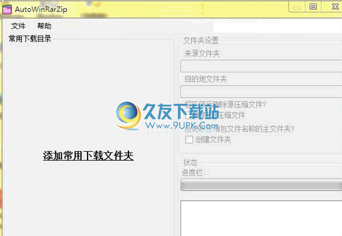Viewport: 342px width, 236px height.
Task: Click the AutoWinRarZip app icon in title bar
Action: [7, 10]
